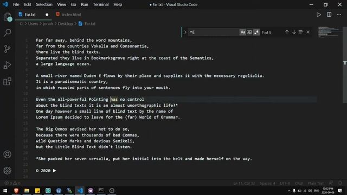Image resolution: width=347 pixels, height=195 pixels.
Task: Click the feedback icon in status bar
Action: [x=331, y=183]
